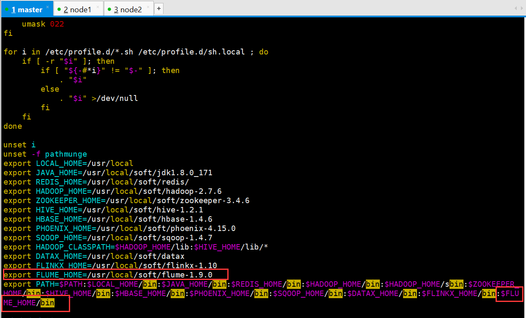
Task: Click the 'else' keyword line
Action: pos(50,89)
